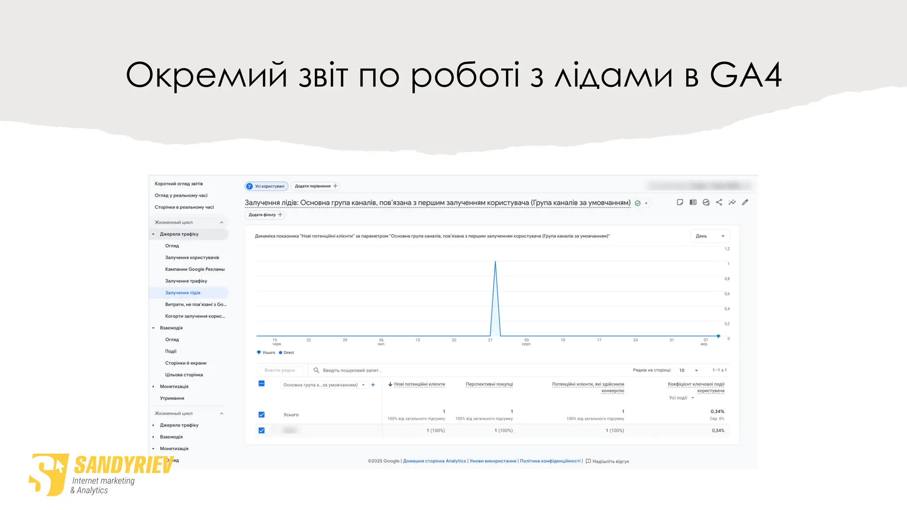The image size is (907, 510).
Task: Open 'Домашня сторінка Analytics' link
Action: [x=434, y=461]
